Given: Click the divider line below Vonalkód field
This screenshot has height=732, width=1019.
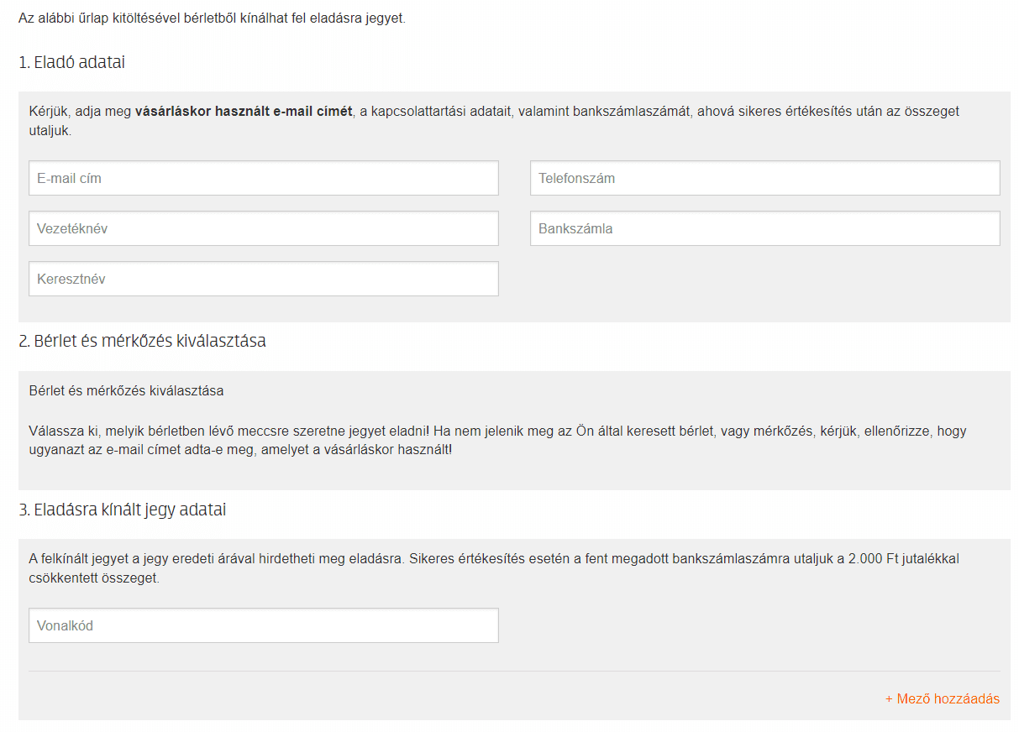Looking at the screenshot, I should (514, 671).
